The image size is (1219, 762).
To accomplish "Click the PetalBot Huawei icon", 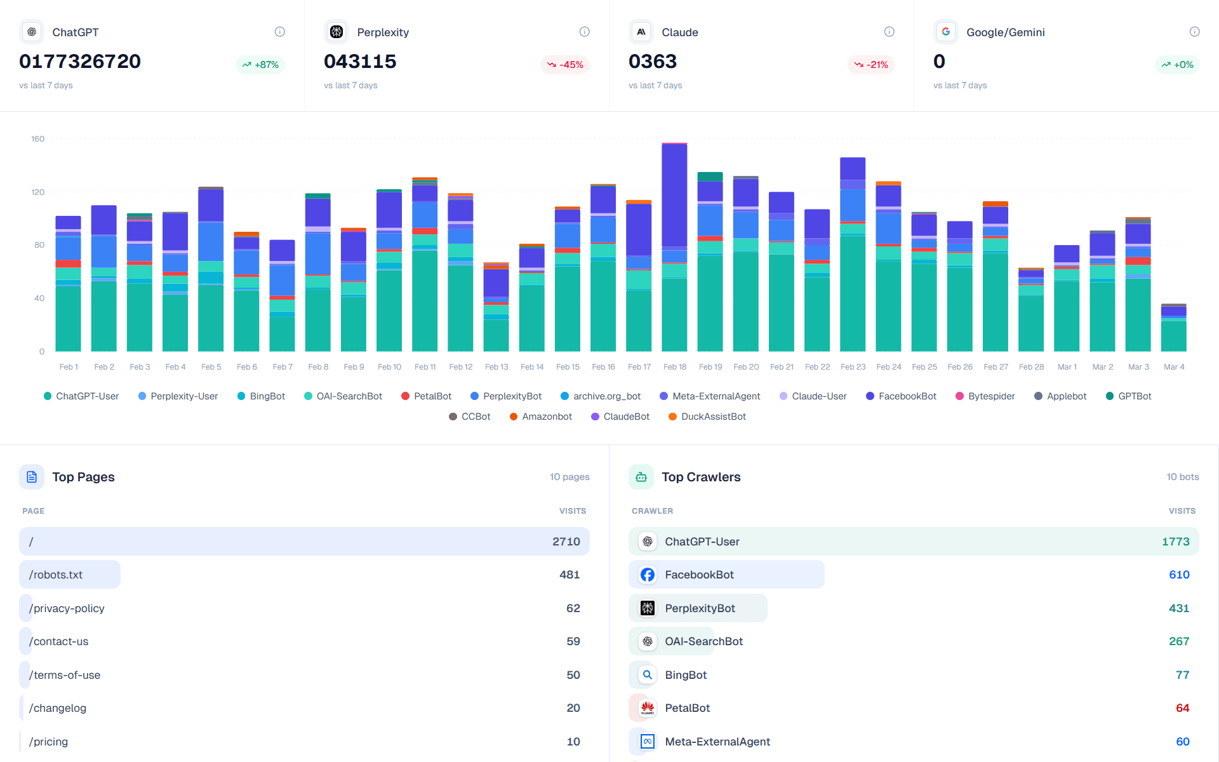I will coord(648,707).
